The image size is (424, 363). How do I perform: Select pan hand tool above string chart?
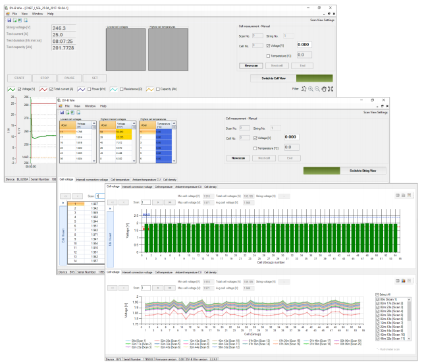[324, 89]
